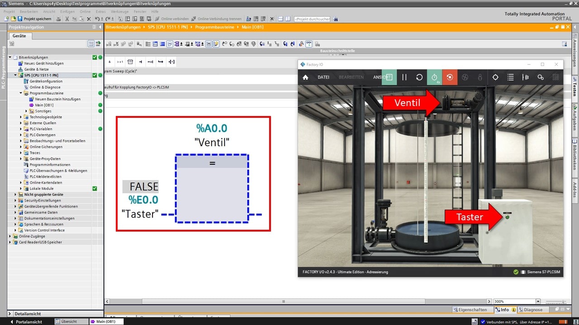The width and height of the screenshot is (579, 325).
Task: Toggle Factory IO 4x time scale
Action: tap(434, 77)
